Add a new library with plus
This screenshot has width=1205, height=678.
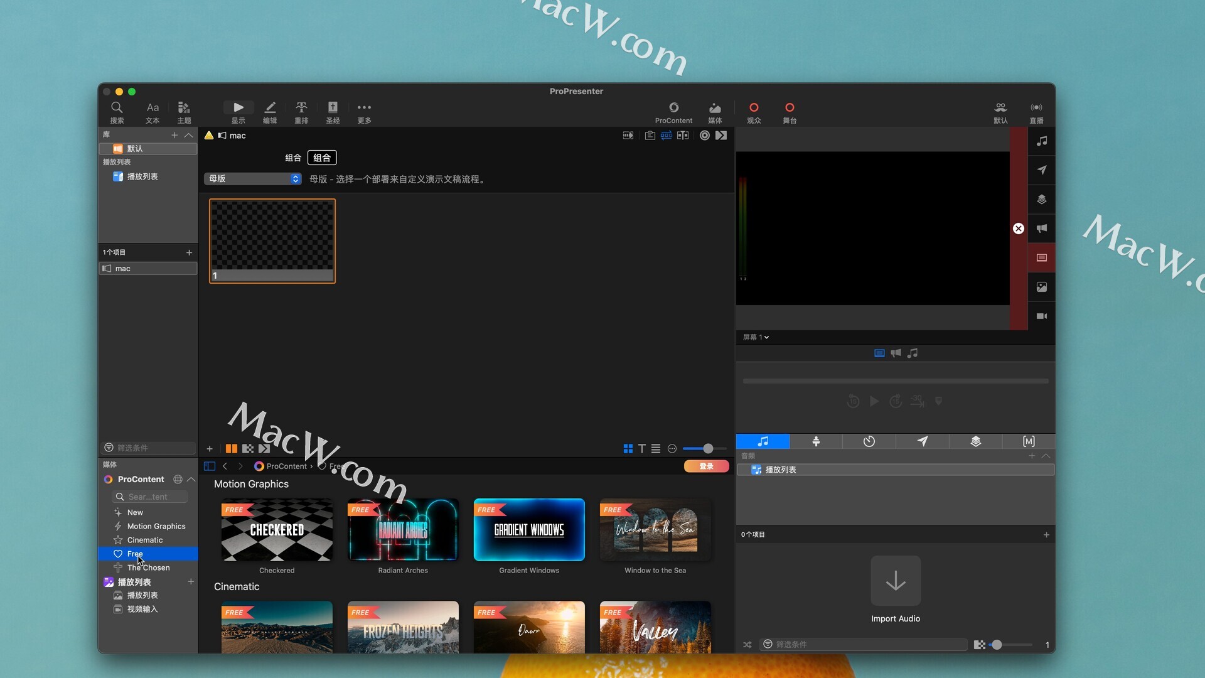pos(174,135)
